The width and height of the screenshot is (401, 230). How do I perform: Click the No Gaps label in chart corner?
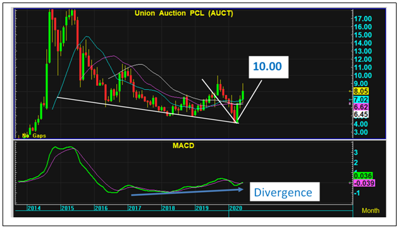point(34,136)
